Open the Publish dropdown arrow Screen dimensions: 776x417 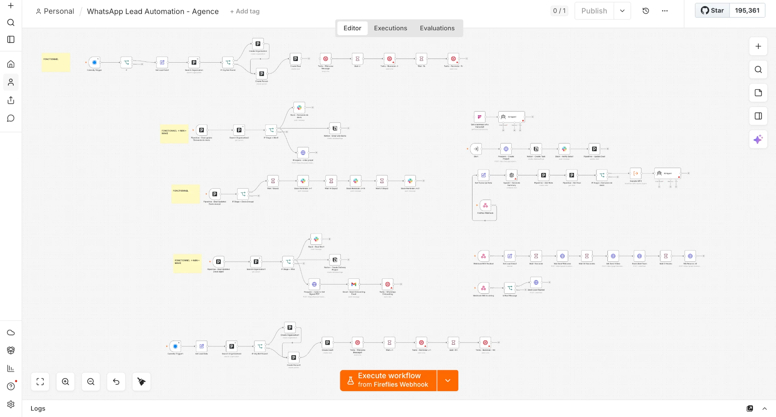[622, 11]
